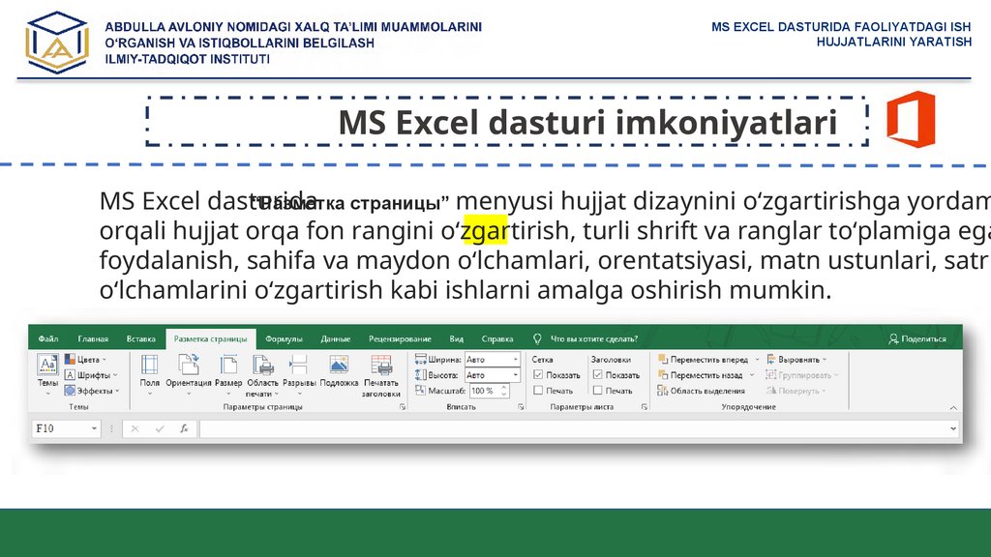The image size is (991, 557).
Task: Click the header text 'ILMIY-TADQIQOT INSTITUTI'
Action: click(187, 59)
